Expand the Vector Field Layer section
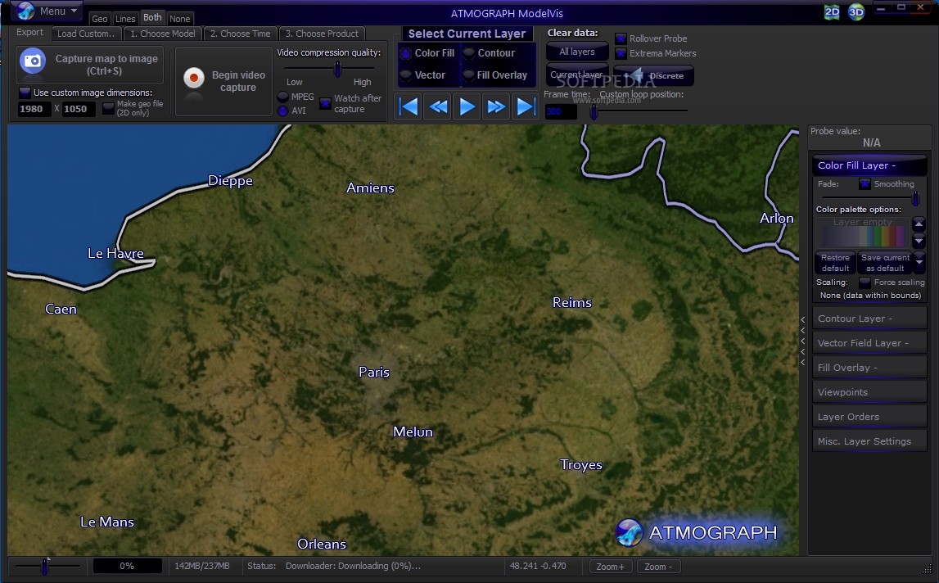Image resolution: width=939 pixels, height=583 pixels. click(869, 343)
